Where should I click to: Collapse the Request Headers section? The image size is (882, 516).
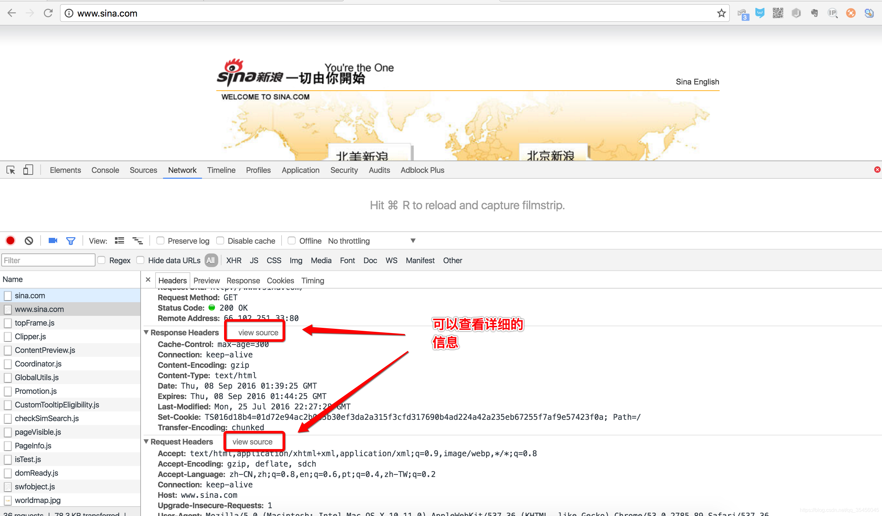(x=146, y=442)
